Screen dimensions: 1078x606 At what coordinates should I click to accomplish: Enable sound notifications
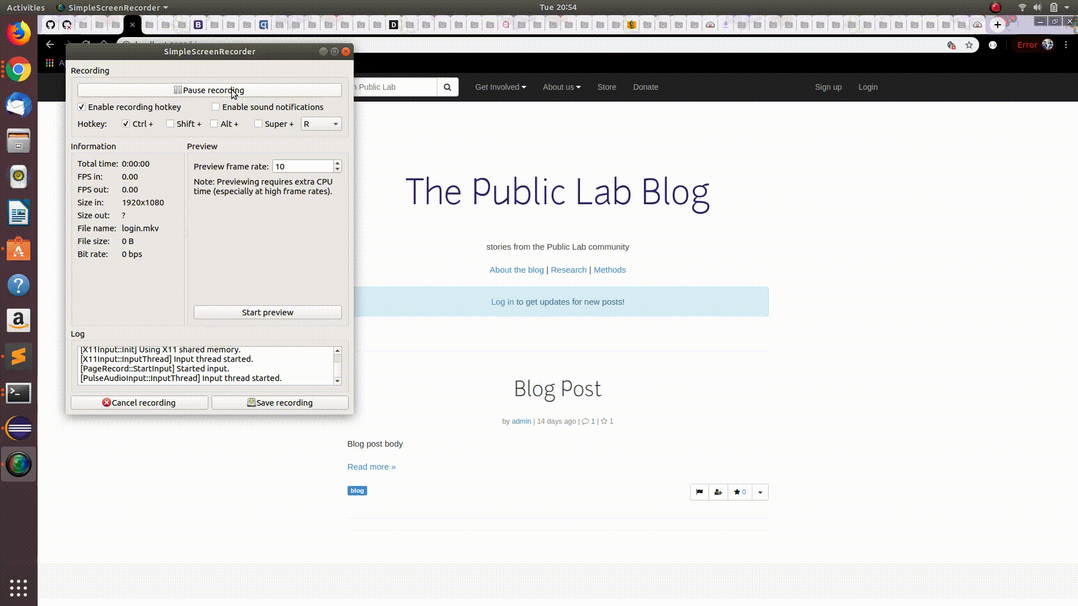pyautogui.click(x=216, y=107)
